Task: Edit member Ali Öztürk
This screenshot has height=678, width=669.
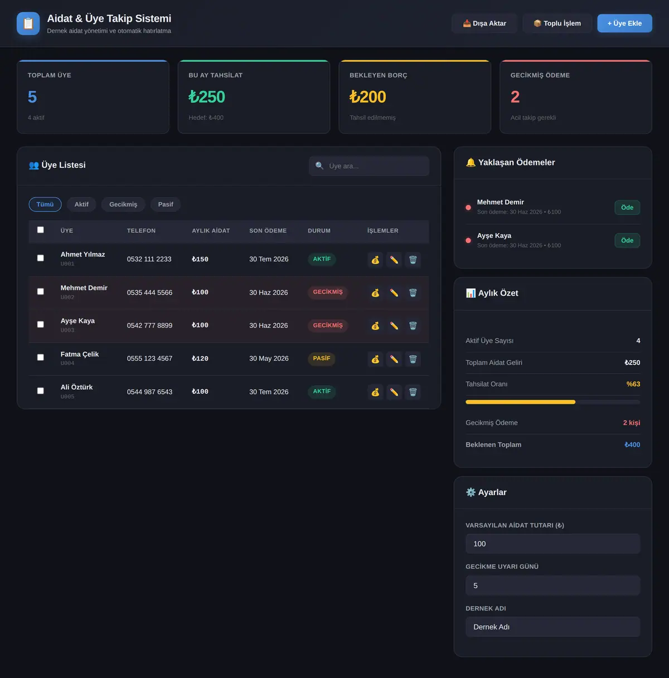Action: [x=394, y=392]
